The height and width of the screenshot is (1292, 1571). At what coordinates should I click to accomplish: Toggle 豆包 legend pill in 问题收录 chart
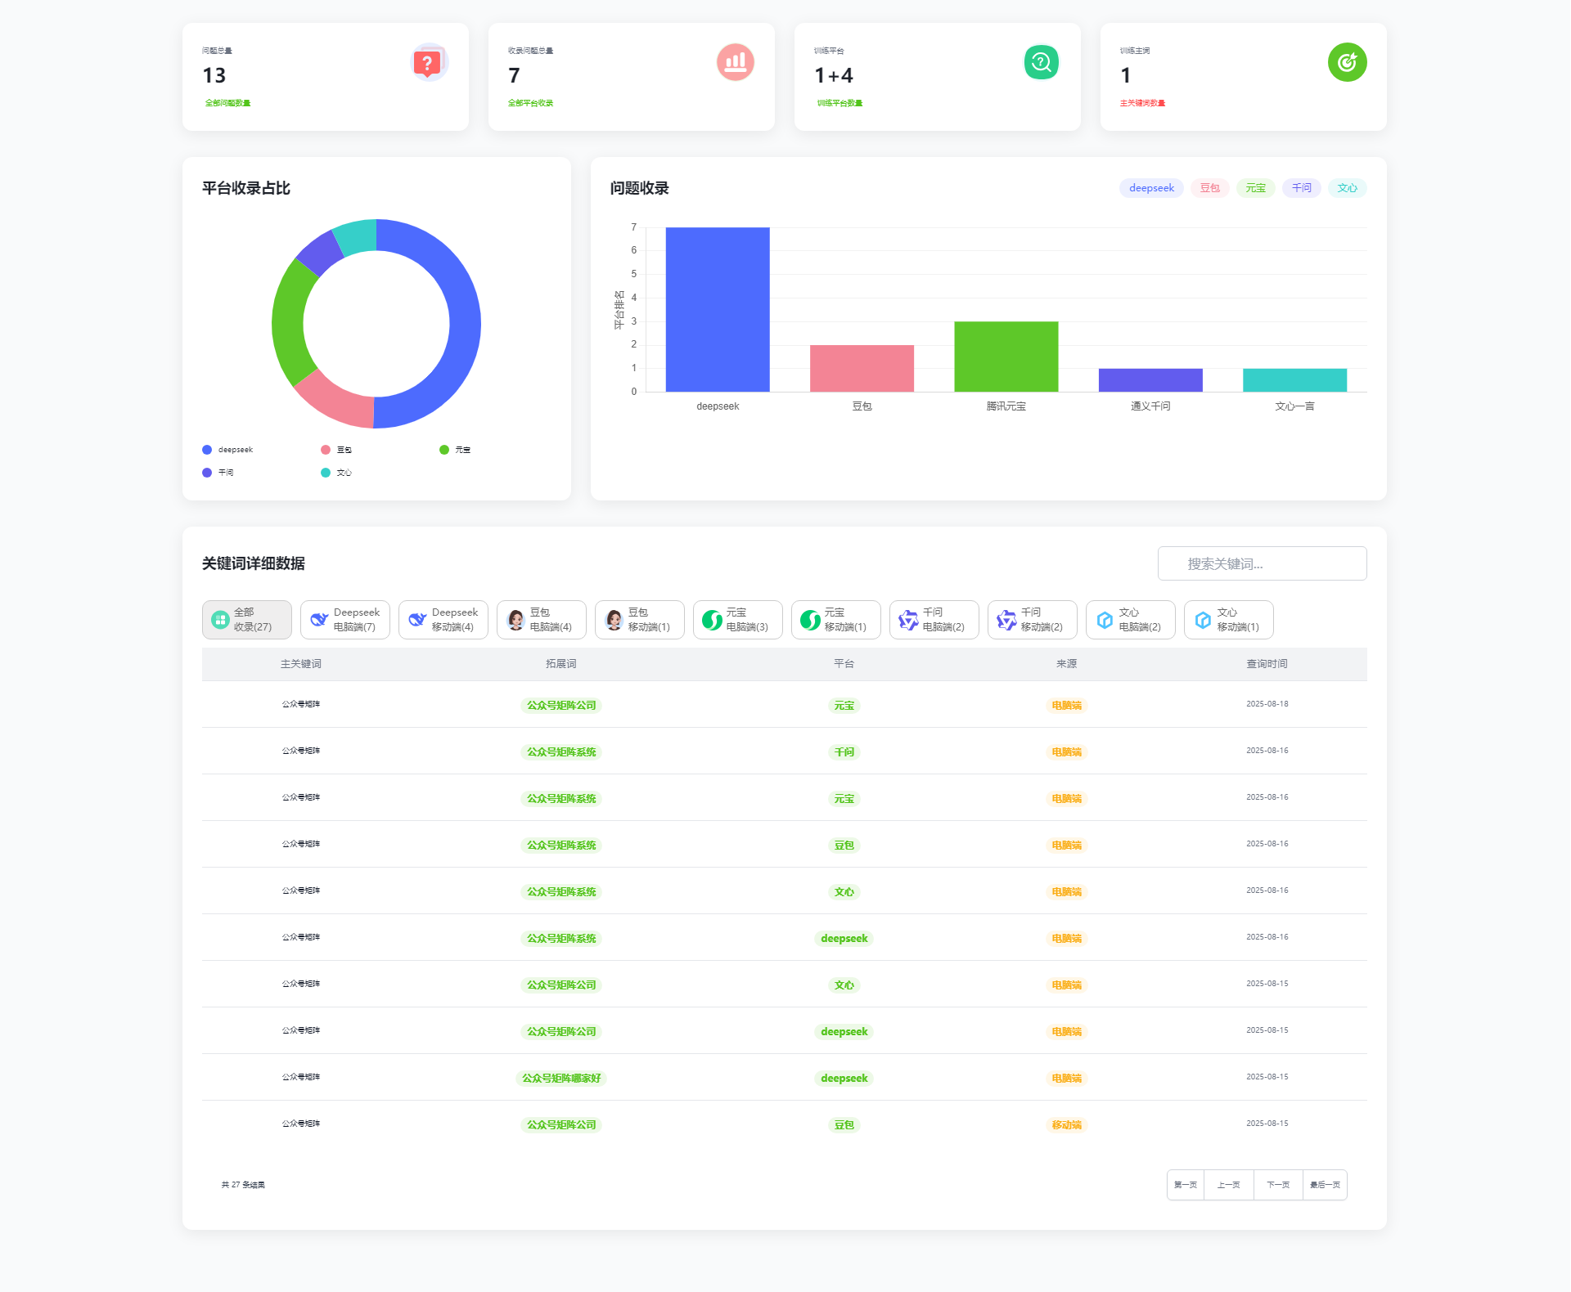(1209, 188)
